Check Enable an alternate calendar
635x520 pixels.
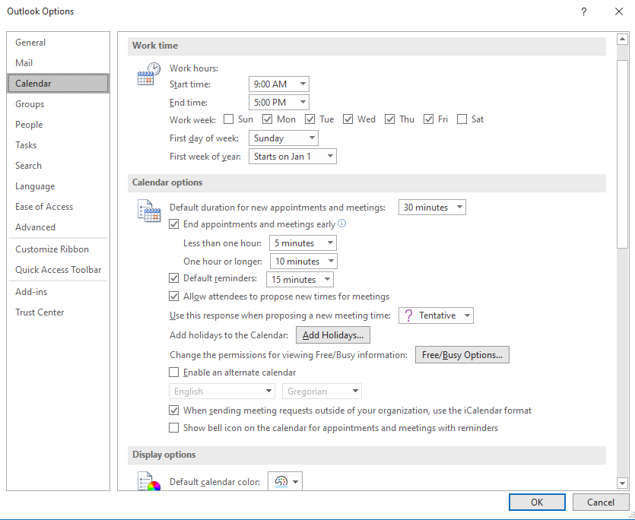pos(173,373)
